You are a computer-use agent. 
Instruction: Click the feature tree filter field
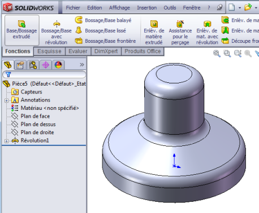click(x=44, y=74)
